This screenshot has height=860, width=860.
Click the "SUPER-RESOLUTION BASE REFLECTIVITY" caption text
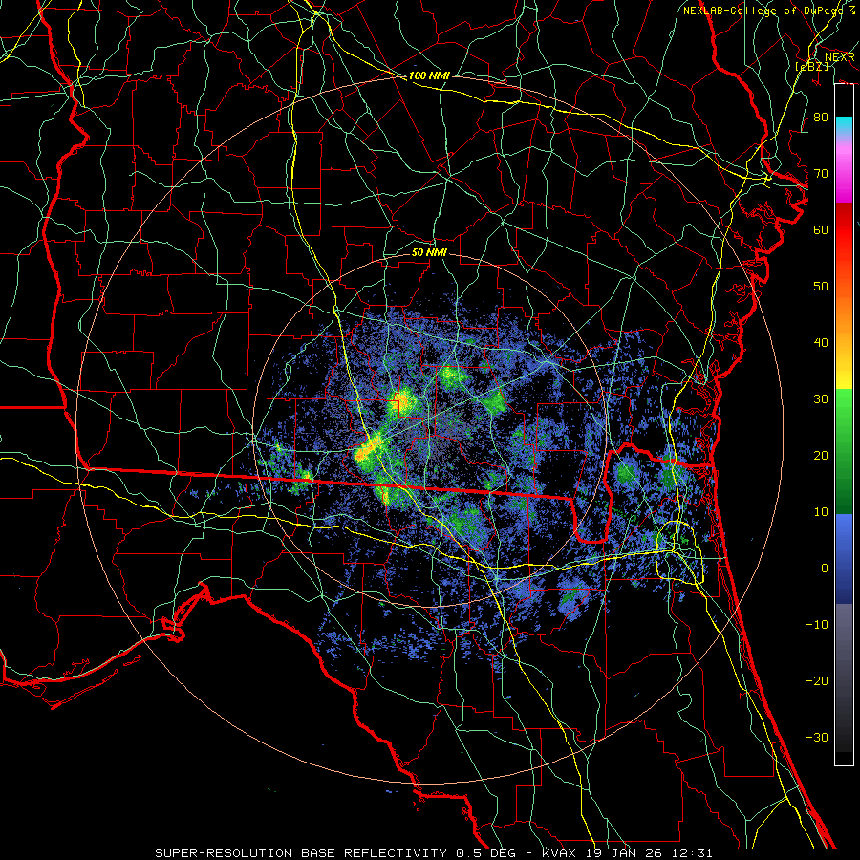(301, 853)
